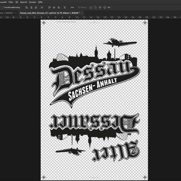The image size is (181, 181).
Task: Align horizontal centers in options bar
Action: [31, 8]
